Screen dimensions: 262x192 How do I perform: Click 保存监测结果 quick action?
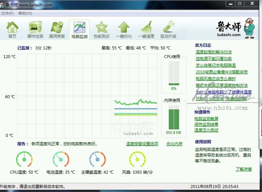(x=206, y=125)
